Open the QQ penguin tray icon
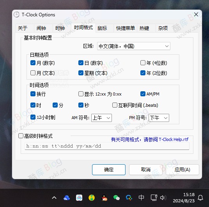Viewport: 209px width, 207px height. coord(104,198)
